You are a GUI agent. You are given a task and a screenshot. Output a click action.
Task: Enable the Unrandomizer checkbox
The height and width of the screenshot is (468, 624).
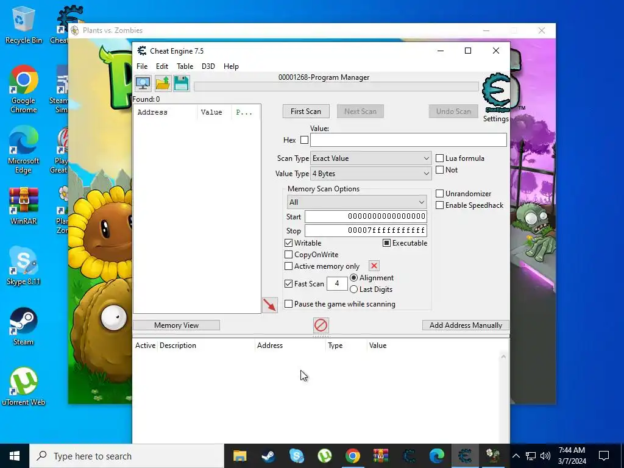pyautogui.click(x=440, y=194)
